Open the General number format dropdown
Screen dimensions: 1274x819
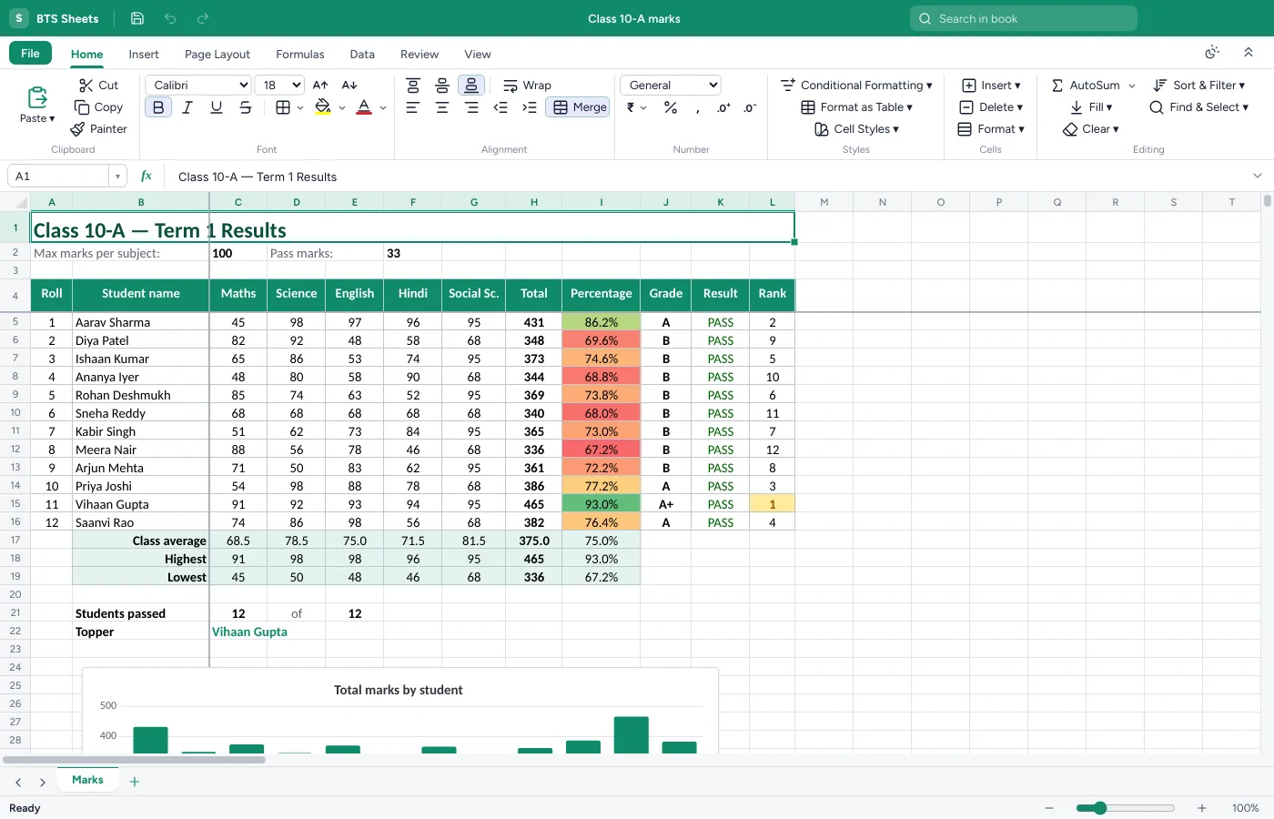coord(671,86)
